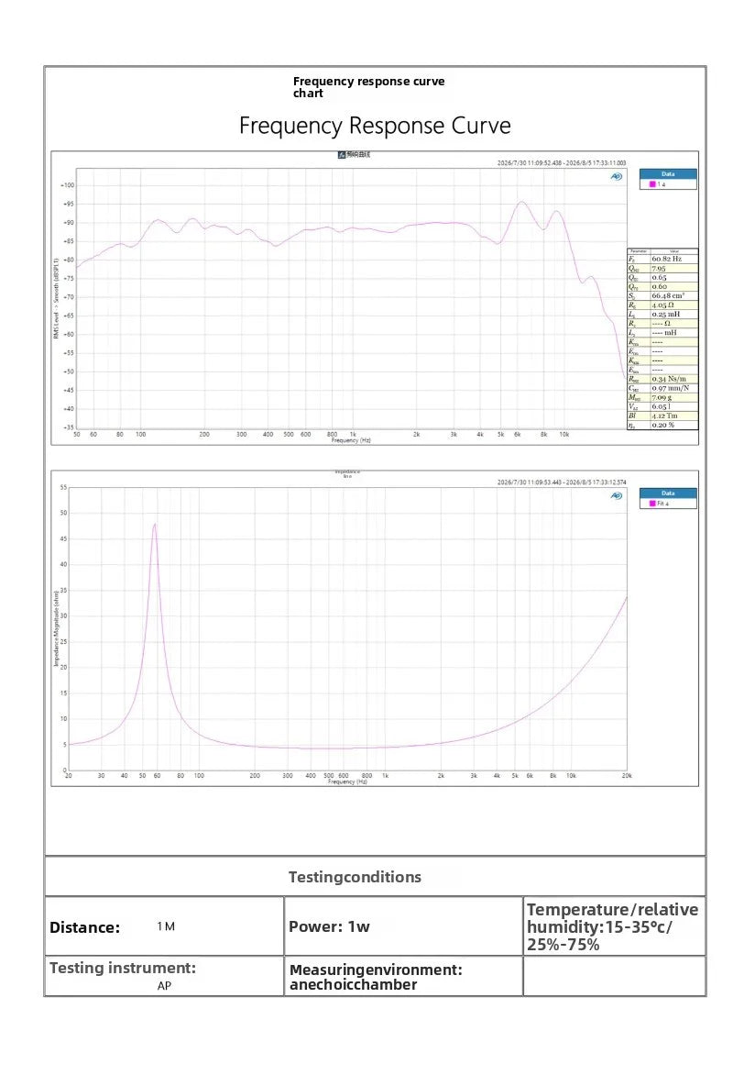The width and height of the screenshot is (733, 1075).
Task: Click the 'Frequency Response Curve' main heading
Action: (x=375, y=127)
